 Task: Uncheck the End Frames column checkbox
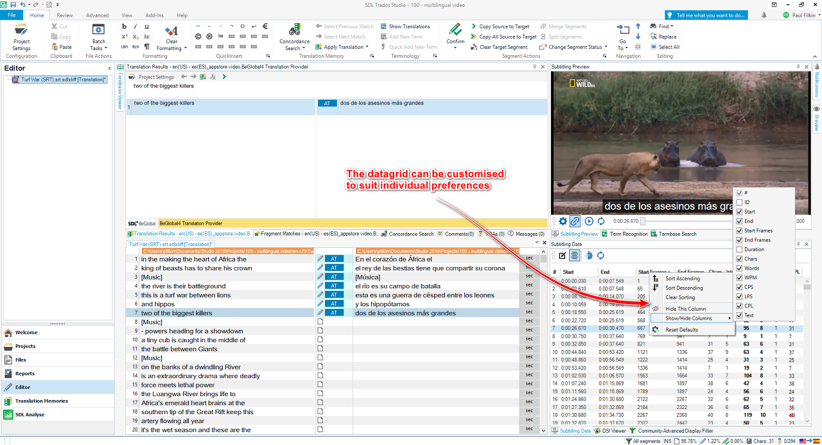(x=740, y=240)
